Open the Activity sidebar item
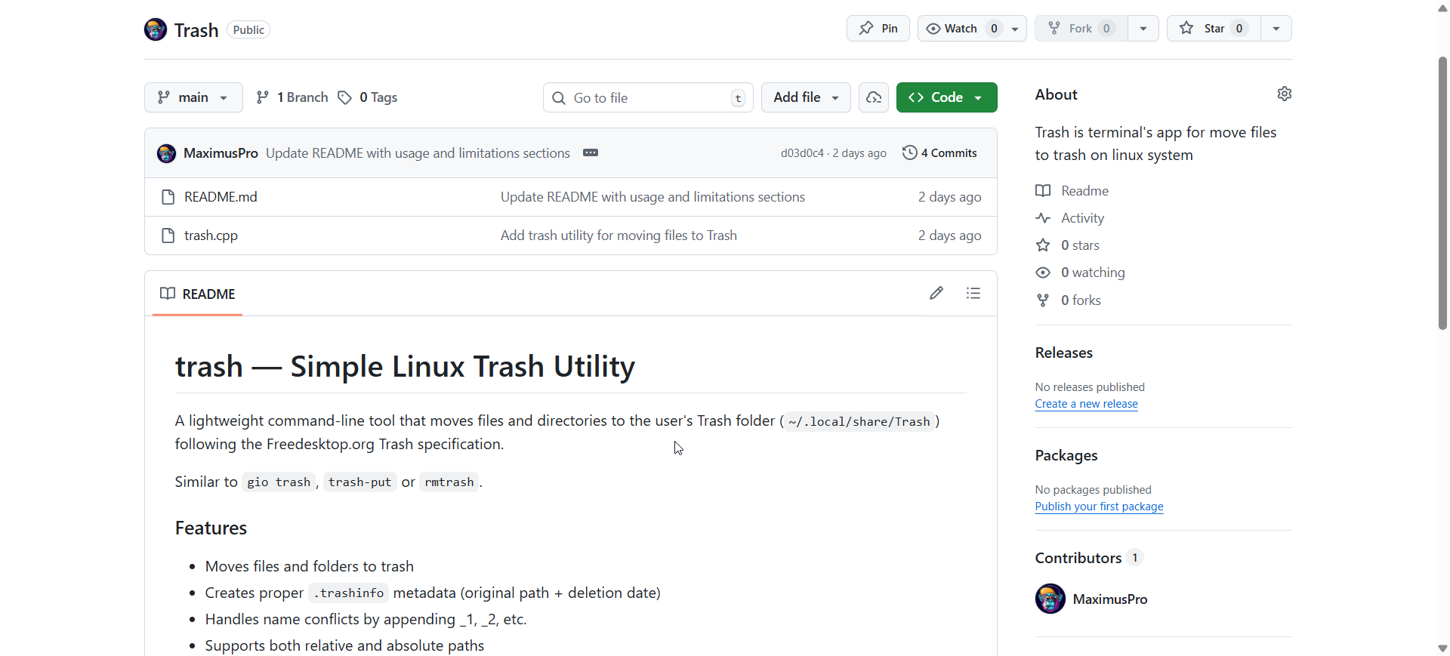This screenshot has width=1450, height=656. [1082, 218]
